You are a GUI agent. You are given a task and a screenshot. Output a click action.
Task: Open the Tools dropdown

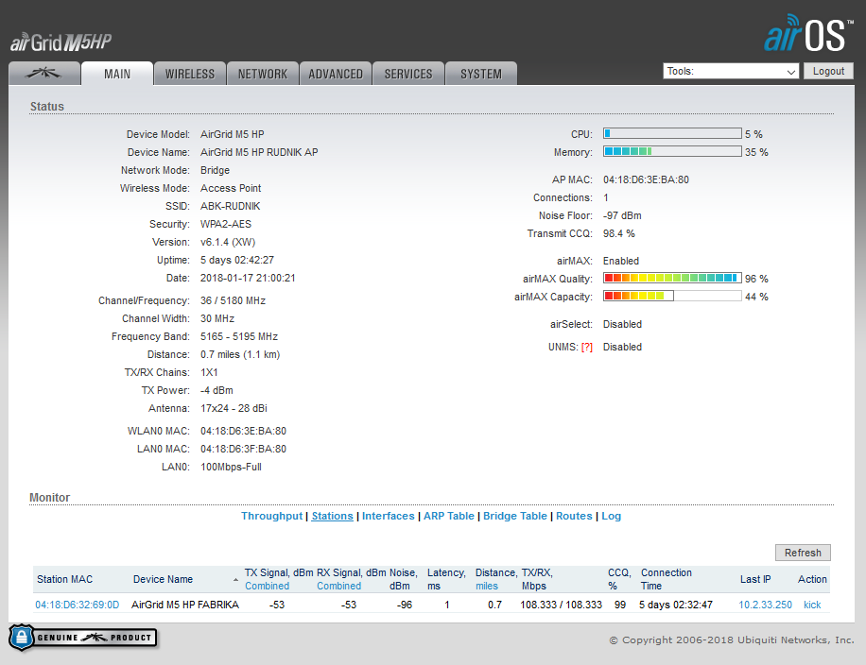point(731,72)
